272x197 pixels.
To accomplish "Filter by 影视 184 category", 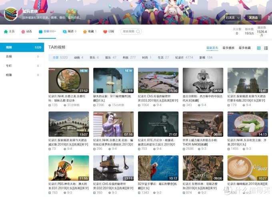I will click(206, 57).
